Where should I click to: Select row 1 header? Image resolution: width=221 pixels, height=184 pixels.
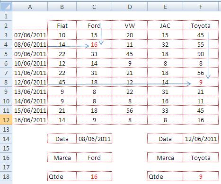[6, 16]
